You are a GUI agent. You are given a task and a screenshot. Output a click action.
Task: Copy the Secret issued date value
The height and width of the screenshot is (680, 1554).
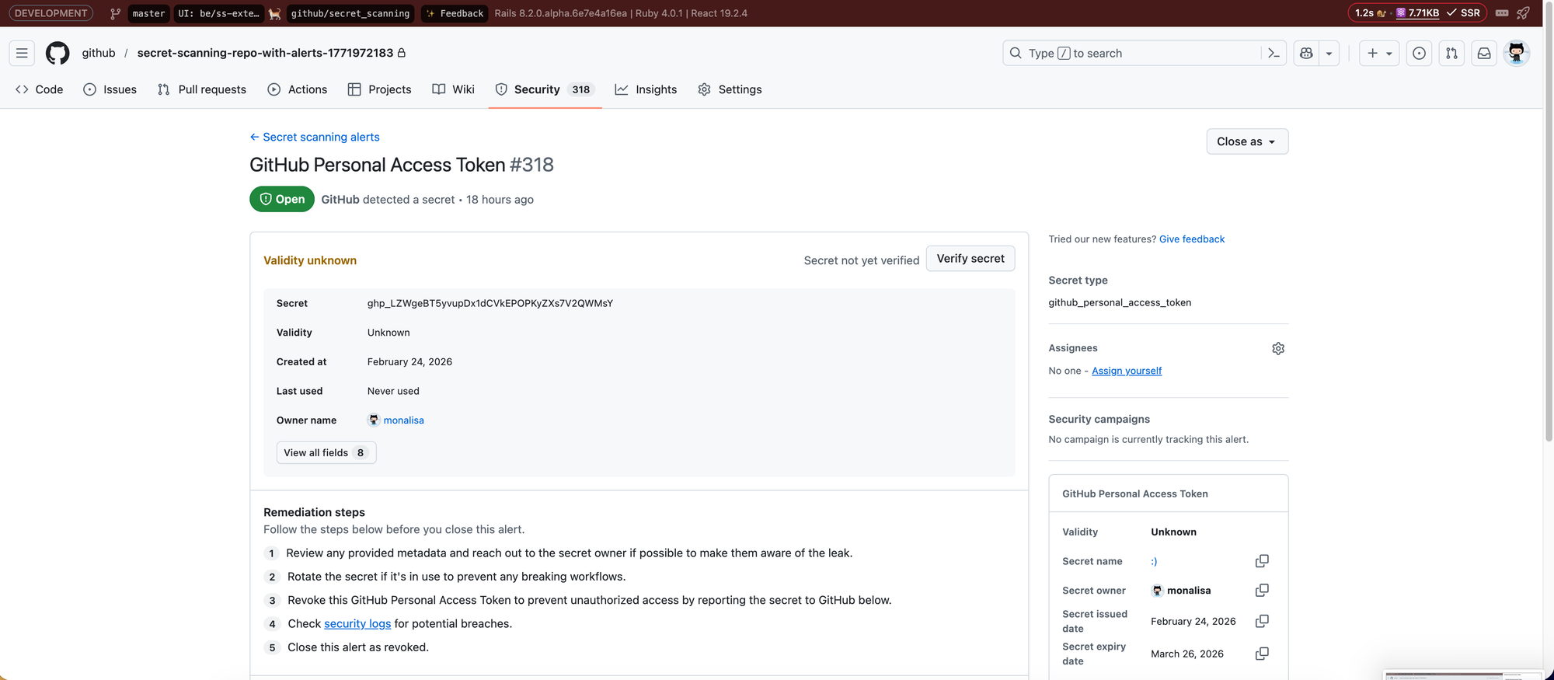pos(1262,621)
